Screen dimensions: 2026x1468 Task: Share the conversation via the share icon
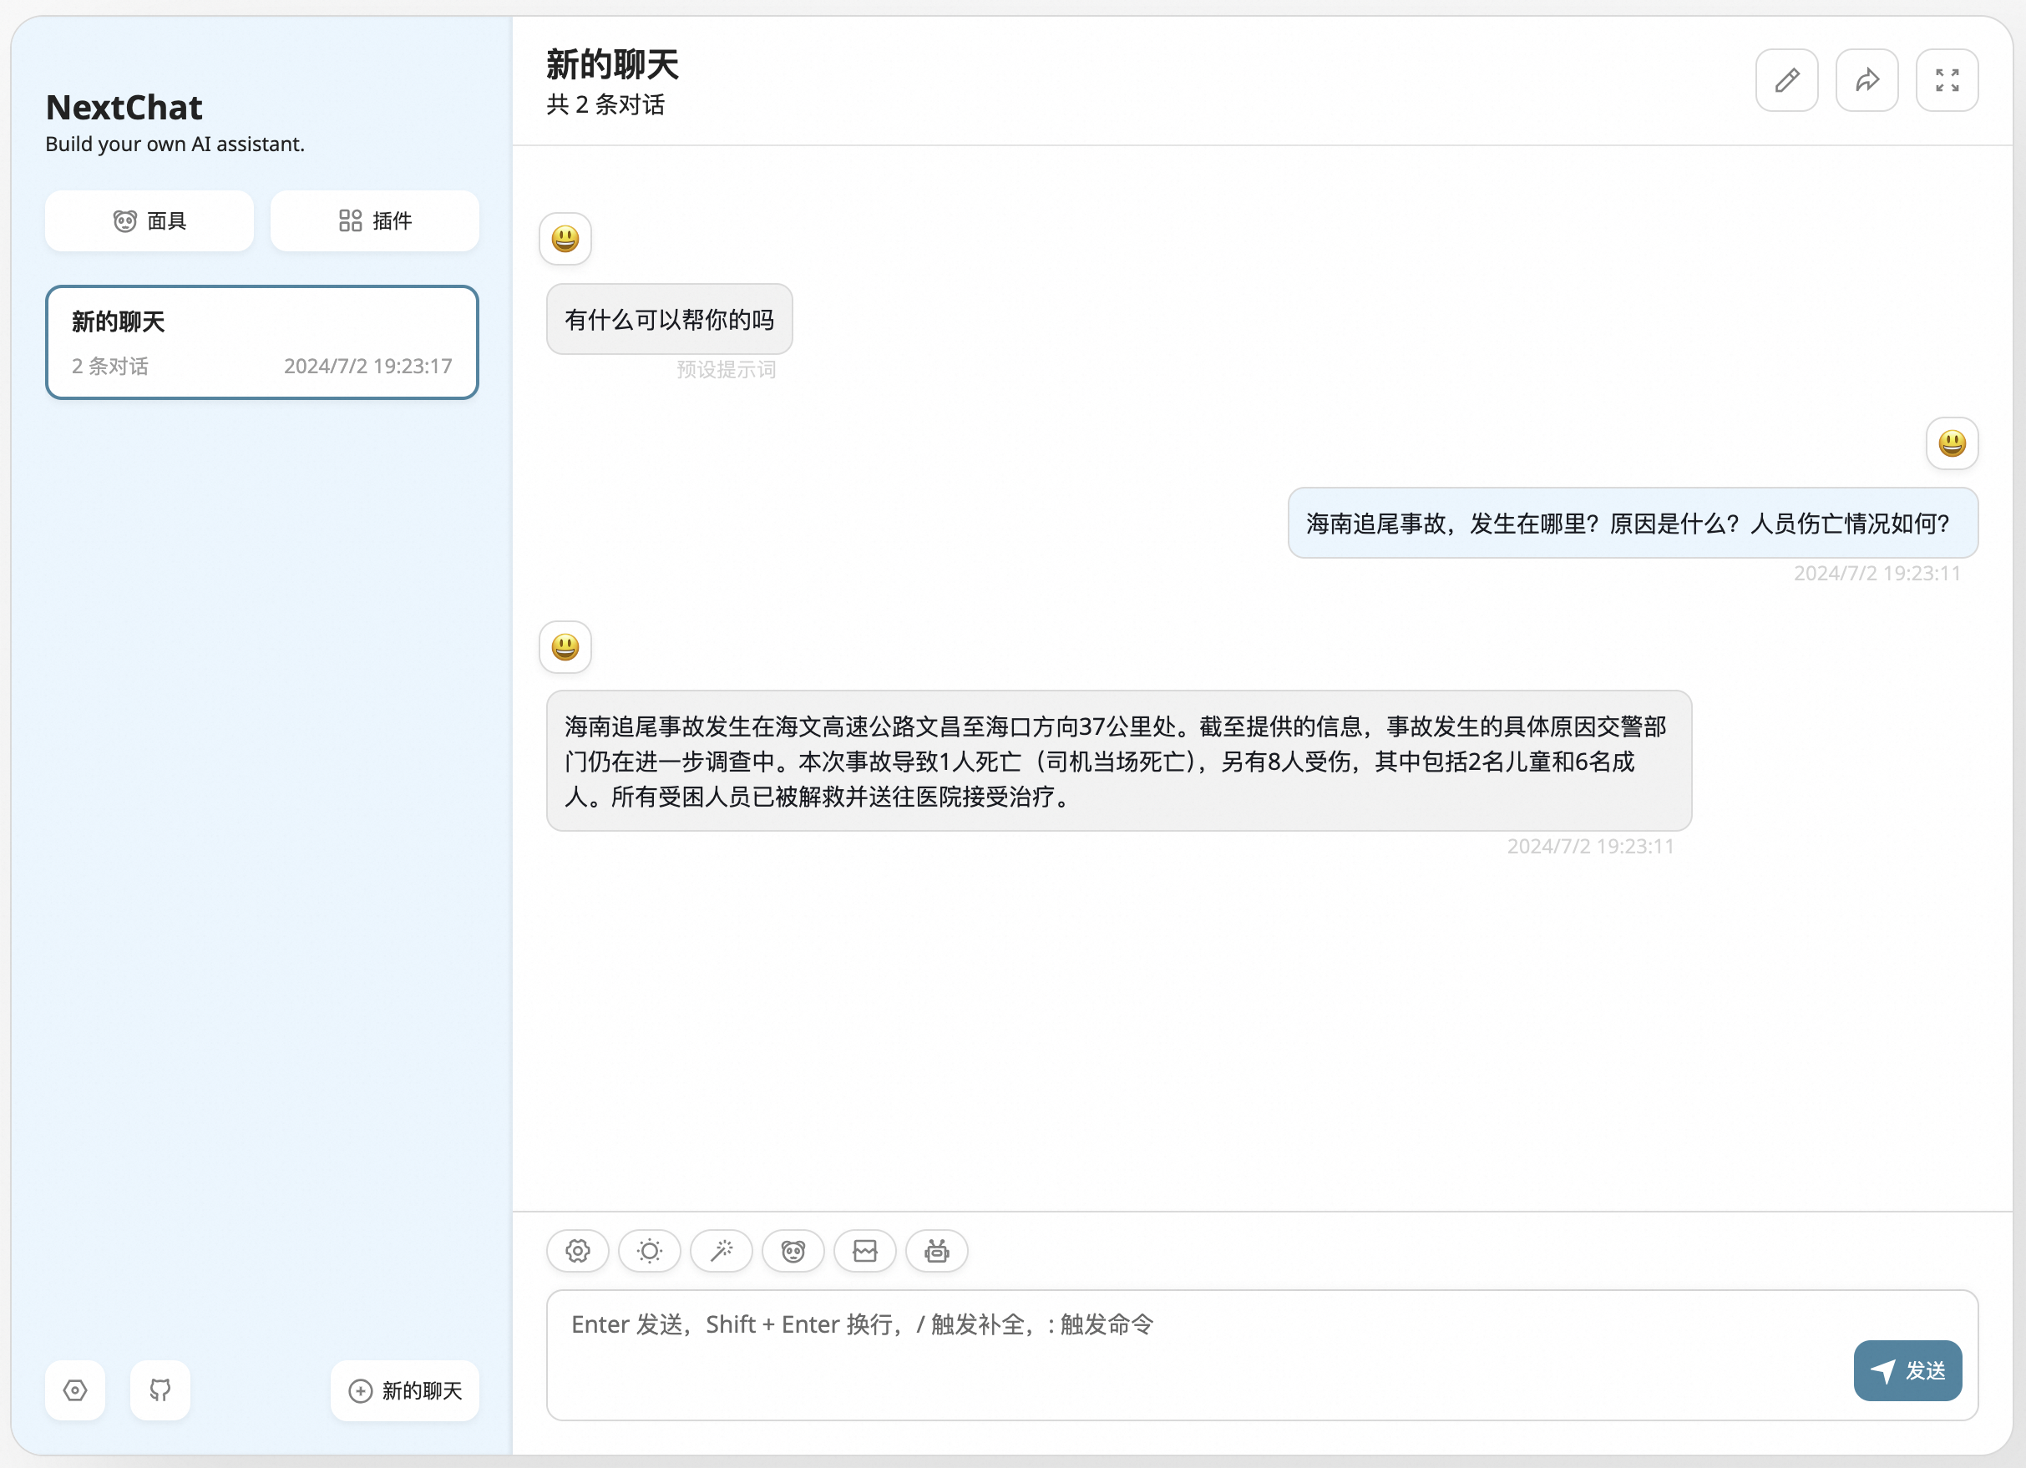click(1867, 80)
